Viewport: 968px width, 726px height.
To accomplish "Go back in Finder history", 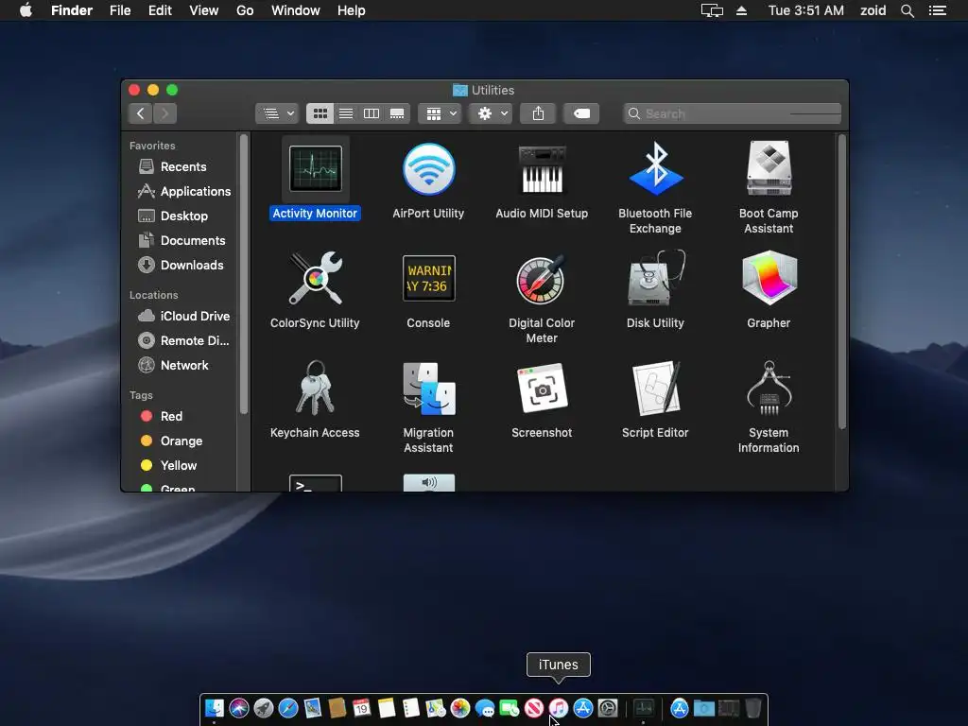I will coord(141,113).
